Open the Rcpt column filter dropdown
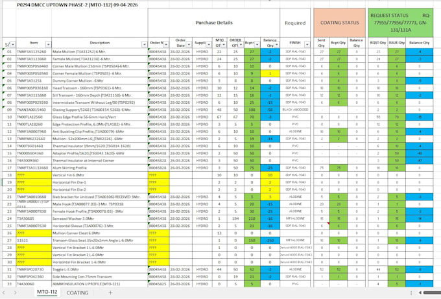This screenshot has width=441, height=299. (257, 45)
